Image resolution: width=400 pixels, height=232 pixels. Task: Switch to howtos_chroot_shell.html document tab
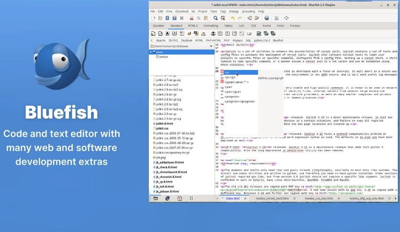[x=272, y=198]
